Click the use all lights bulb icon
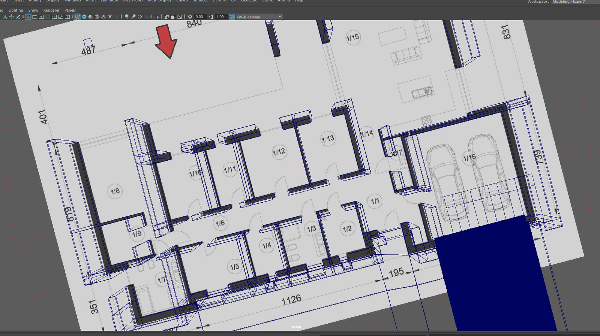The width and height of the screenshot is (600, 336). point(110,17)
